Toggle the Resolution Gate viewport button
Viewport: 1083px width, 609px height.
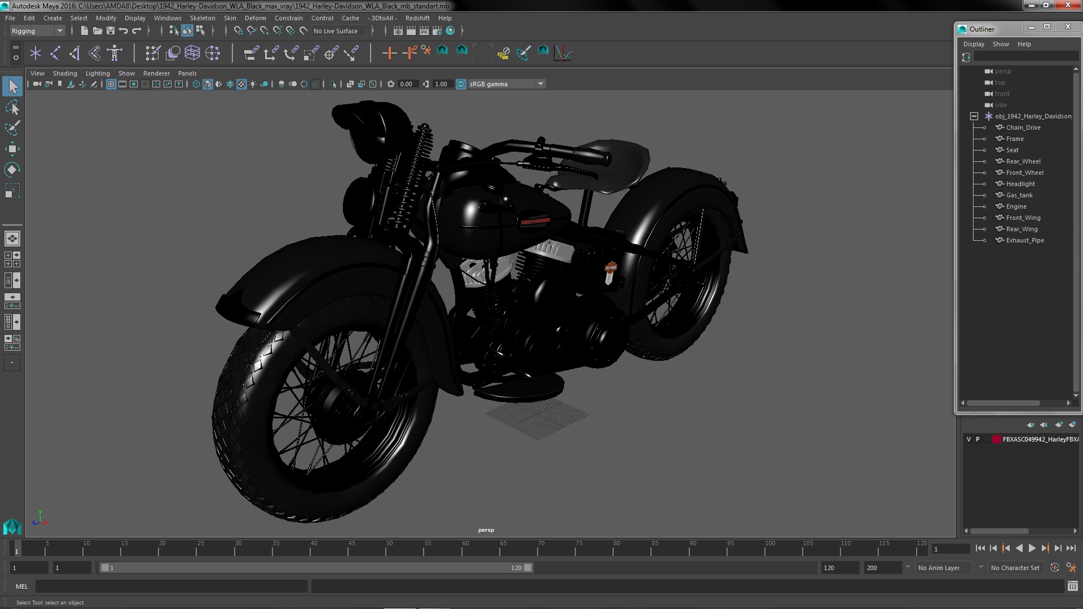coord(134,84)
